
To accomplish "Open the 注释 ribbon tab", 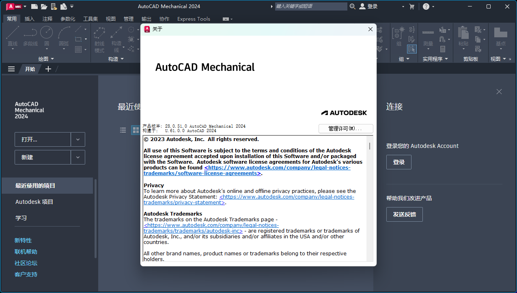I will pyautogui.click(x=47, y=19).
